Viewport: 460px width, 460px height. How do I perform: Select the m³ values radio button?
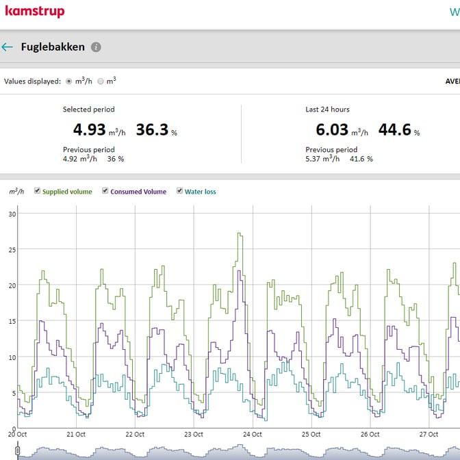pyautogui.click(x=101, y=81)
